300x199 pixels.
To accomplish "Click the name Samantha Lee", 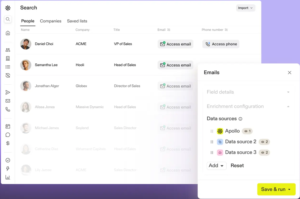I will coord(46,65).
